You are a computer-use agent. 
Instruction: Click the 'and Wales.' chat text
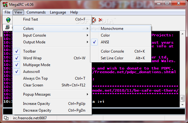(164, 61)
